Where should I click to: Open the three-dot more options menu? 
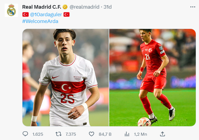pyautogui.click(x=193, y=7)
